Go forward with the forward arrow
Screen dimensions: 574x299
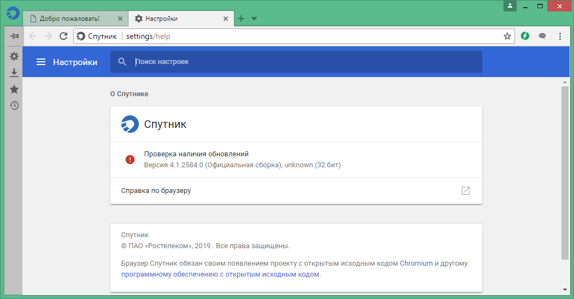click(48, 36)
